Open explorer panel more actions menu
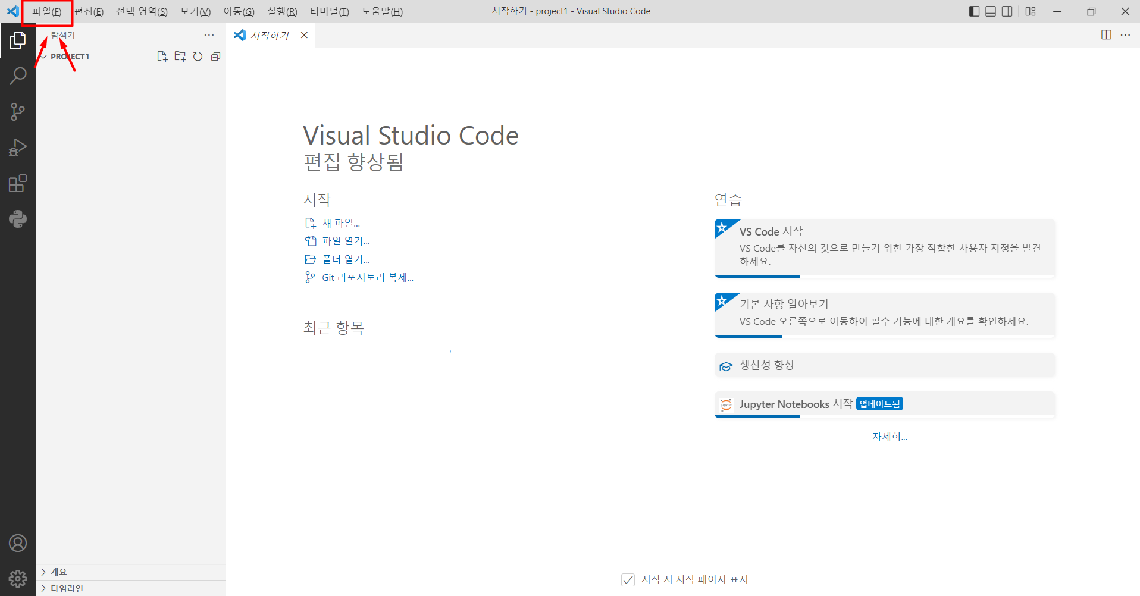The height and width of the screenshot is (596, 1140). click(209, 35)
